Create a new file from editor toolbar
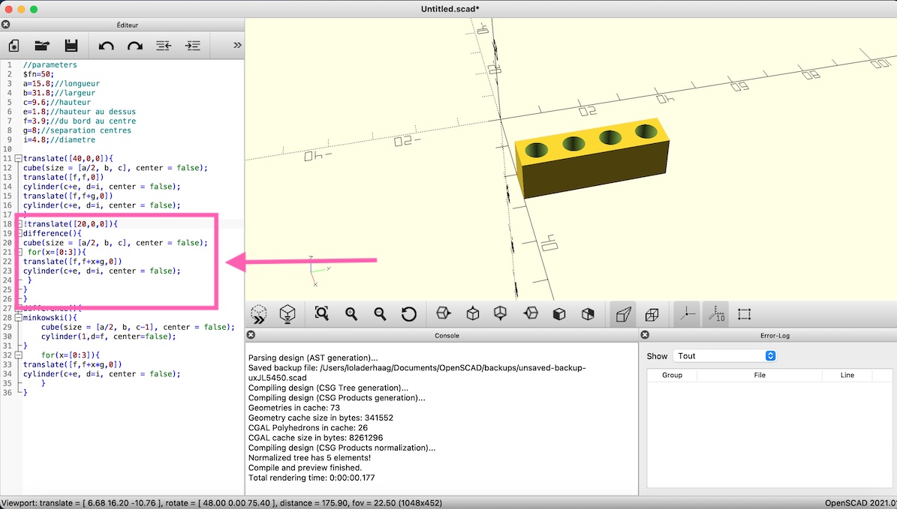Viewport: 897px width, 509px height. (x=14, y=46)
